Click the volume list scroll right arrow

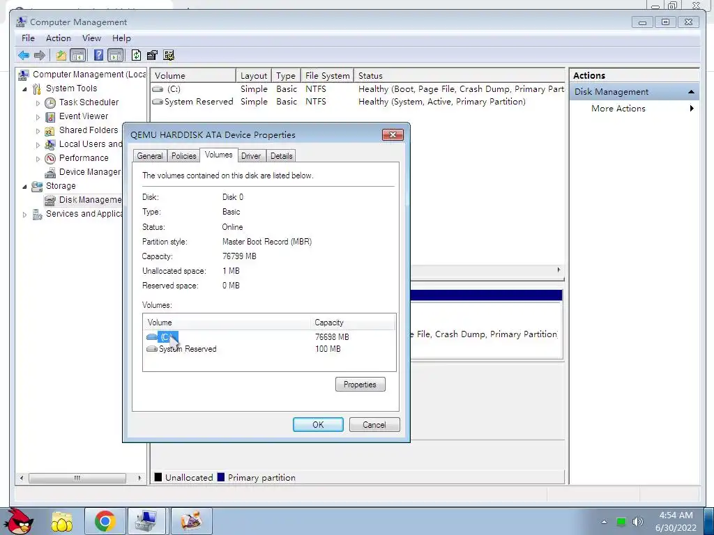[x=559, y=270]
